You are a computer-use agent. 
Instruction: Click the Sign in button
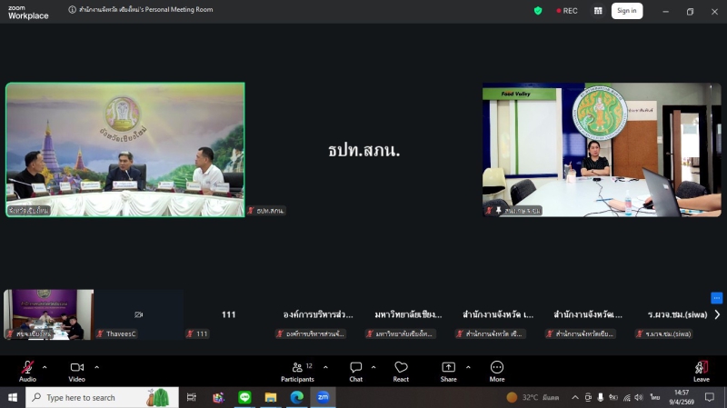[x=626, y=11]
